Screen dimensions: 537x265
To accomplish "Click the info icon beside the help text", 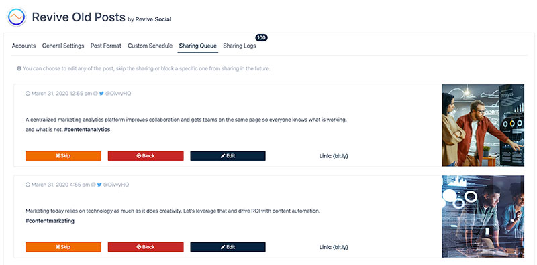I will tap(19, 69).
